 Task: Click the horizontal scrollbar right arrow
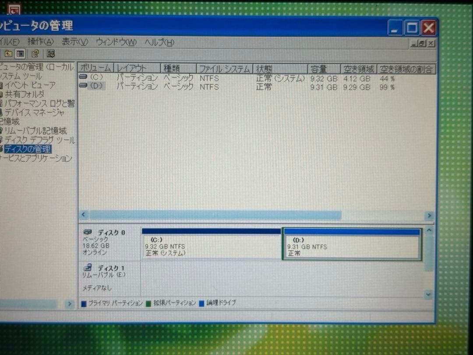(430, 215)
